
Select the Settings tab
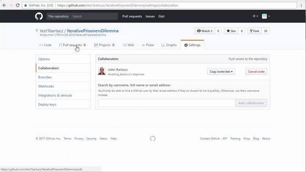tap(192, 45)
